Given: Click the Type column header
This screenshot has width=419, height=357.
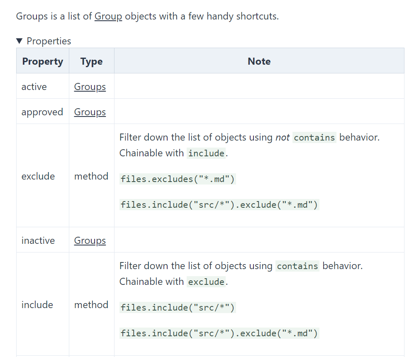Looking at the screenshot, I should [x=91, y=61].
